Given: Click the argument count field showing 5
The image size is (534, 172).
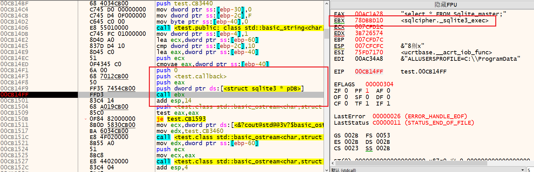Looking at the screenshot, I should pos(530,170).
